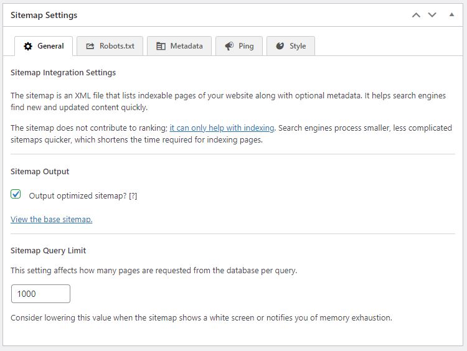
Task: Click the gear icon on the General tab
Action: 28,46
